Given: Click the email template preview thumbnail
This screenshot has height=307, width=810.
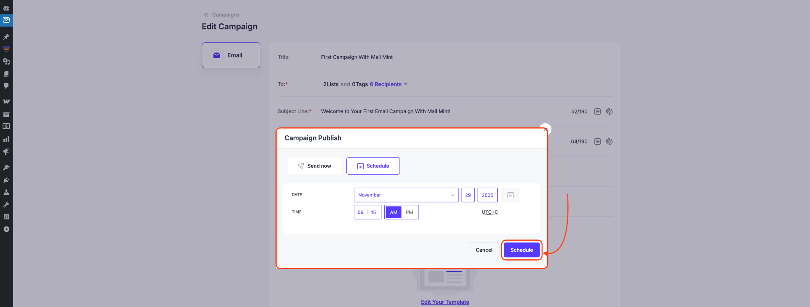Looking at the screenshot, I should (x=445, y=280).
